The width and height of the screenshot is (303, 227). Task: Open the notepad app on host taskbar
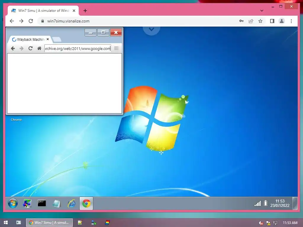[80, 223]
